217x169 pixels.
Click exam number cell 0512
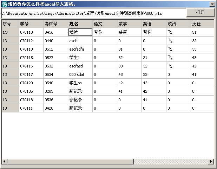point(55,49)
